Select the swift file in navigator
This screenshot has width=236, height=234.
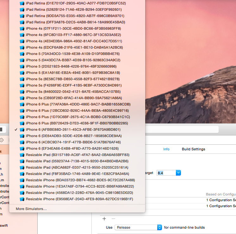tap(4, 225)
